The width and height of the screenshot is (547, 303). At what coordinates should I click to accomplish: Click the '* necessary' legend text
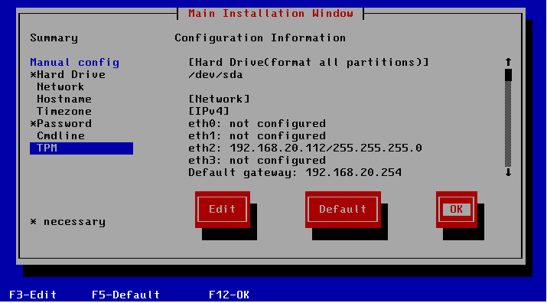[x=67, y=222]
